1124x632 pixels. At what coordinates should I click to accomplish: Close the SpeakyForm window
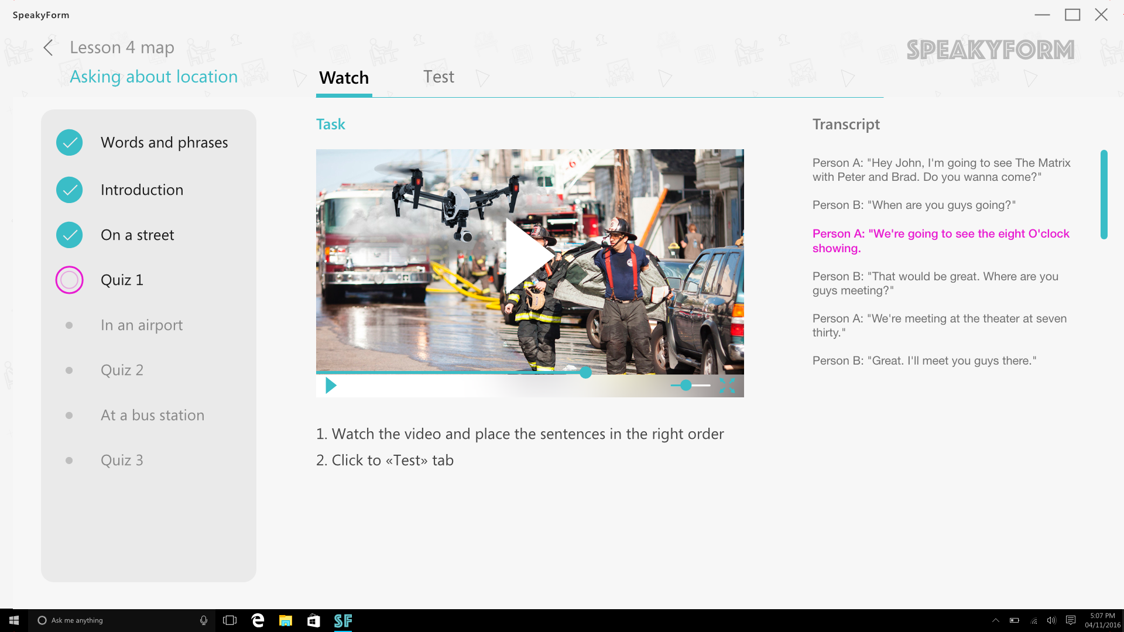(x=1101, y=15)
